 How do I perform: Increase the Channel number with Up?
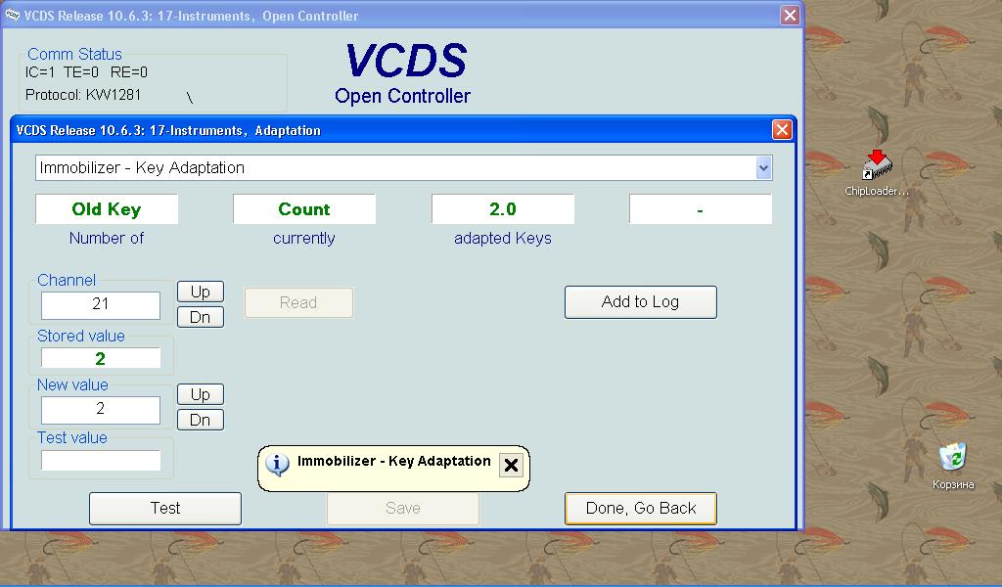coord(200,292)
